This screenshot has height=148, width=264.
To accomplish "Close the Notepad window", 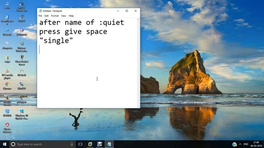I will pyautogui.click(x=136, y=11).
